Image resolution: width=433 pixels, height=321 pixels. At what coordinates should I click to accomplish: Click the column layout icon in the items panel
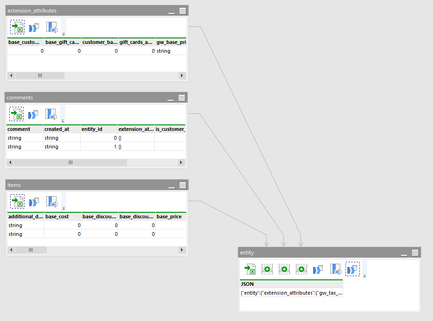coord(50,202)
